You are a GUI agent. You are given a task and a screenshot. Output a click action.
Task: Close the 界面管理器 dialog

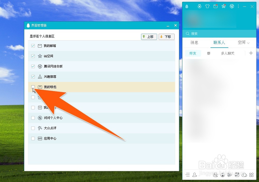coord(175,25)
